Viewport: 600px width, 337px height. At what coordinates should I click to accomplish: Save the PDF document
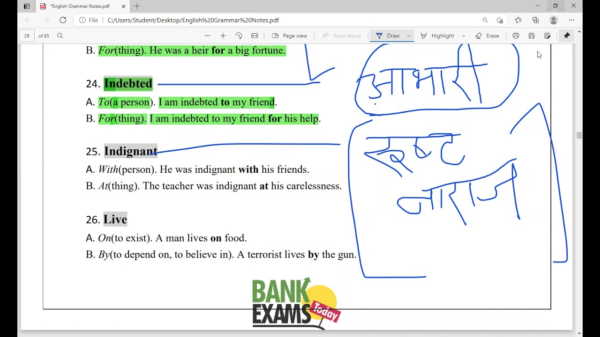[532, 36]
